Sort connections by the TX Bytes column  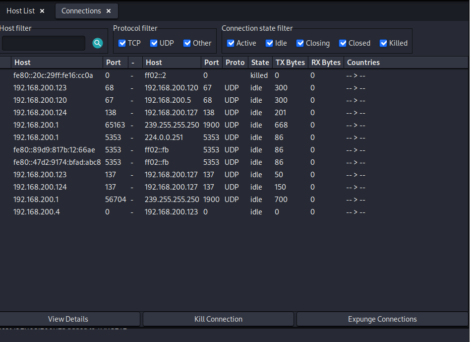tap(290, 63)
